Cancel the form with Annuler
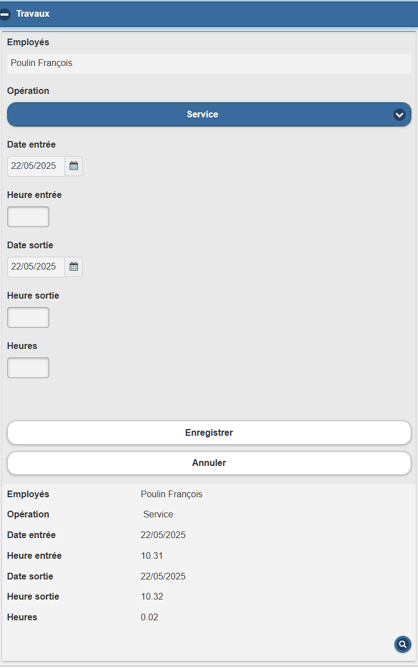The height and width of the screenshot is (669, 418). [x=209, y=463]
